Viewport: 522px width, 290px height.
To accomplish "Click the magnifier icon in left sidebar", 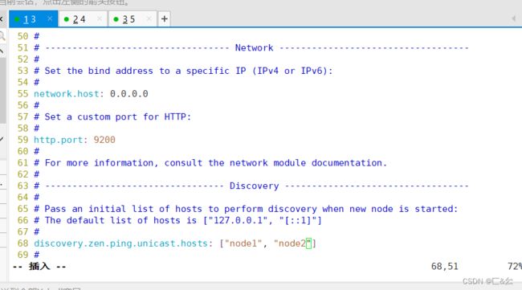I will tap(2, 35).
